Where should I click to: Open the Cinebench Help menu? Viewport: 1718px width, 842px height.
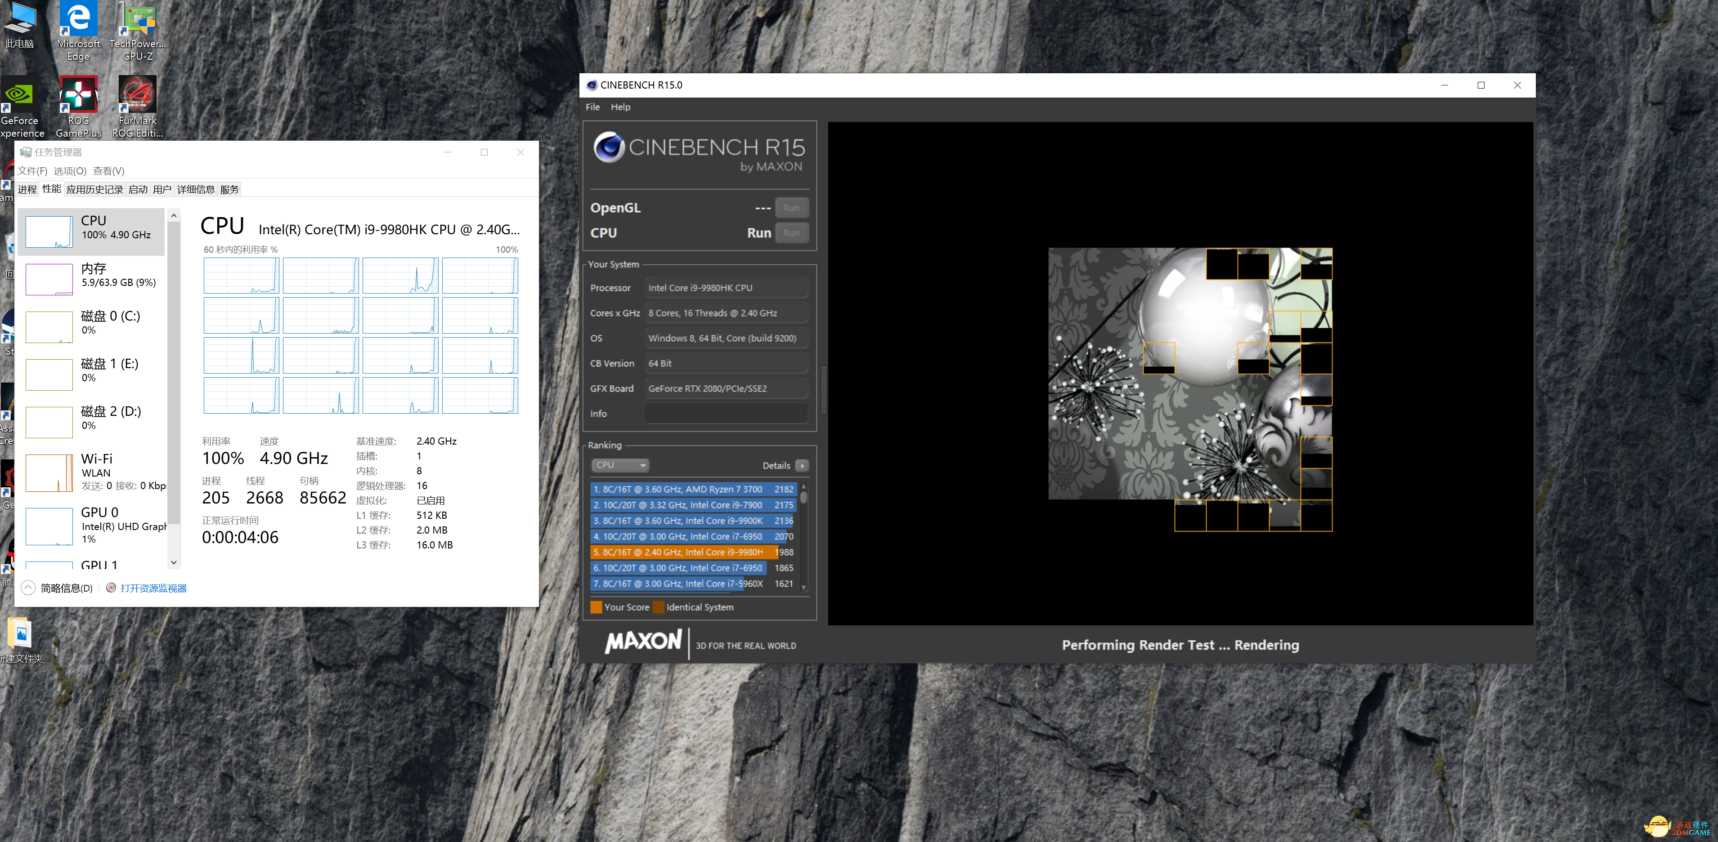620,107
